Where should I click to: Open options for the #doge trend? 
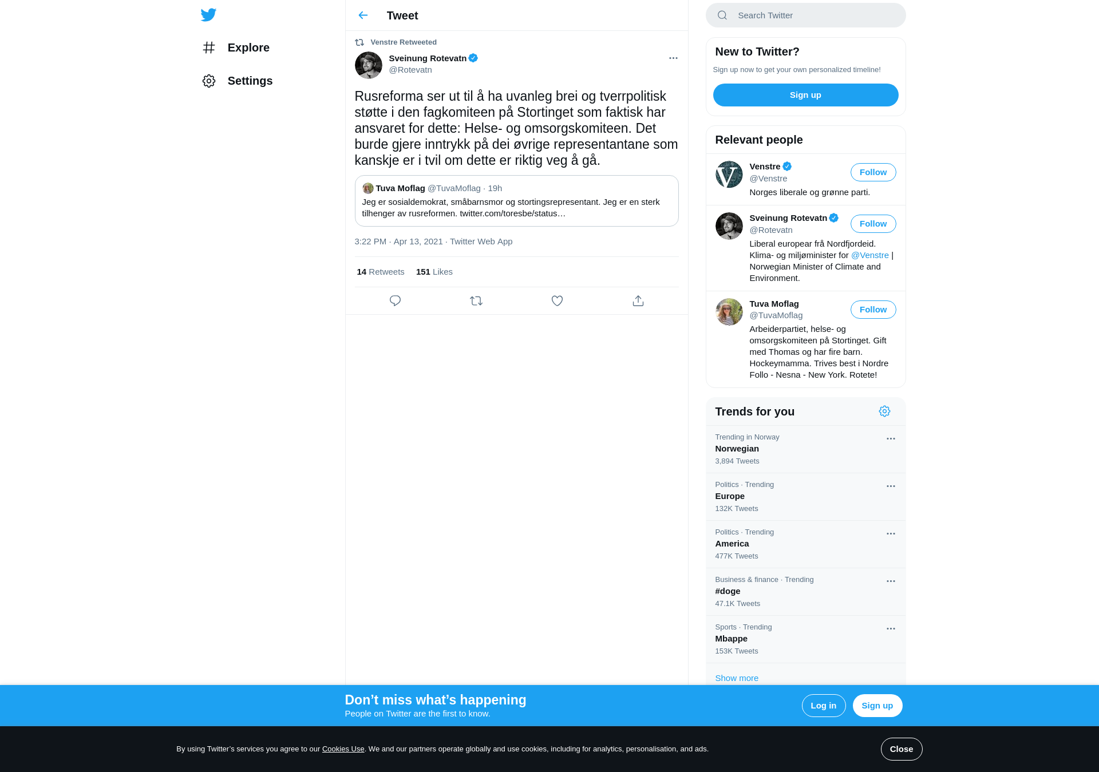click(x=891, y=581)
